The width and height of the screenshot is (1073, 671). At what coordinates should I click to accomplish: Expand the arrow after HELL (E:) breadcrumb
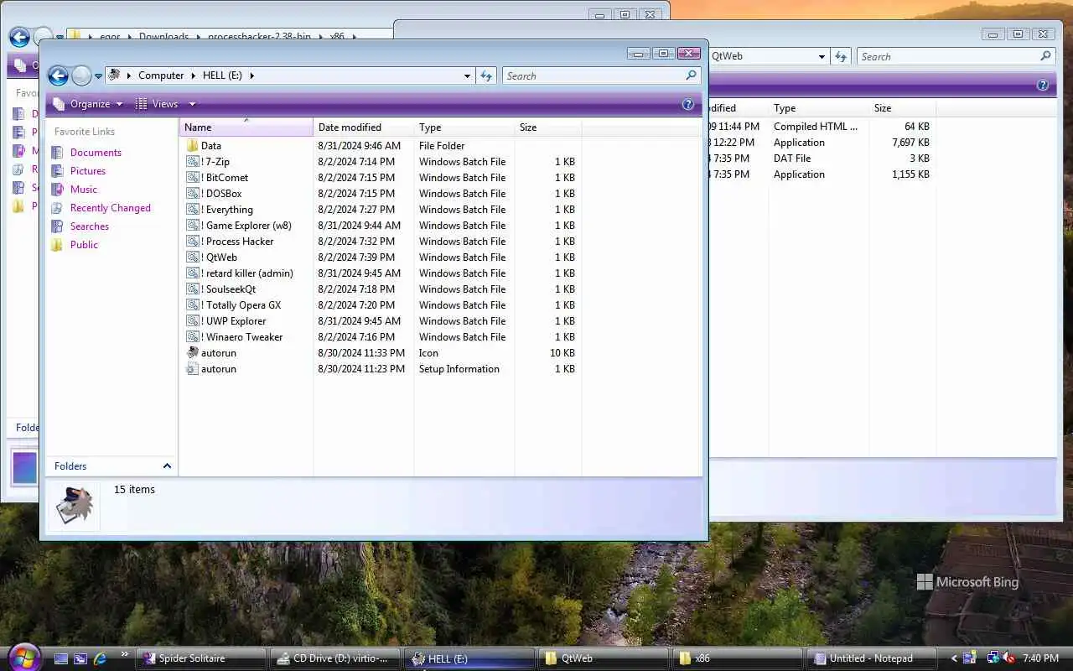tap(251, 75)
